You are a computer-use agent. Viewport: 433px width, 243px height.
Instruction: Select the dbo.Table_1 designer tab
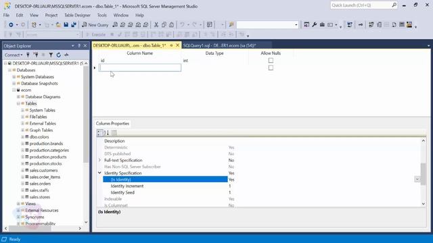point(129,45)
